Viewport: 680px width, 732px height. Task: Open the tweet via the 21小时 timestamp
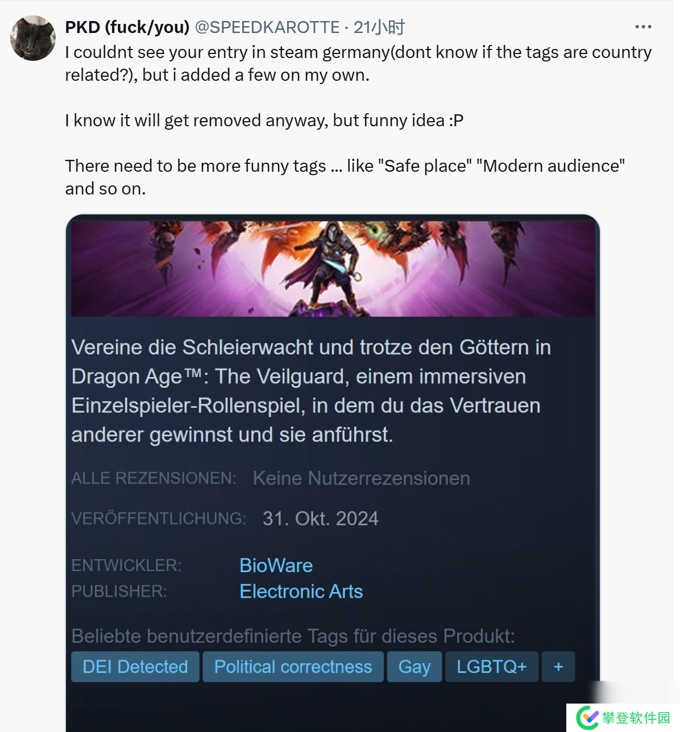pos(379,27)
